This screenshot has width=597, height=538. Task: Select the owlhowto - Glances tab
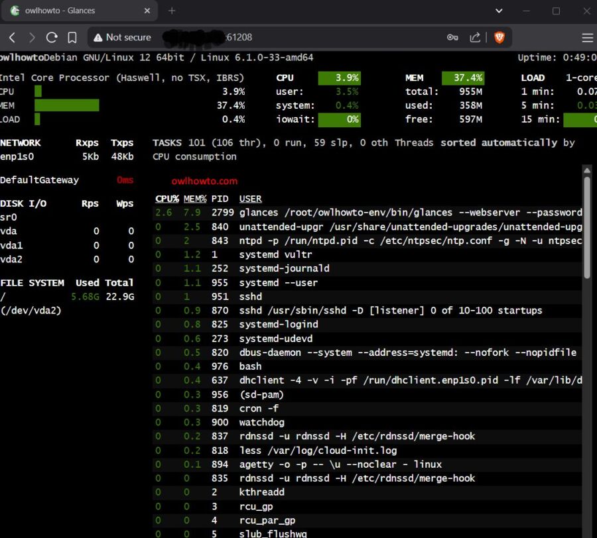click(79, 11)
